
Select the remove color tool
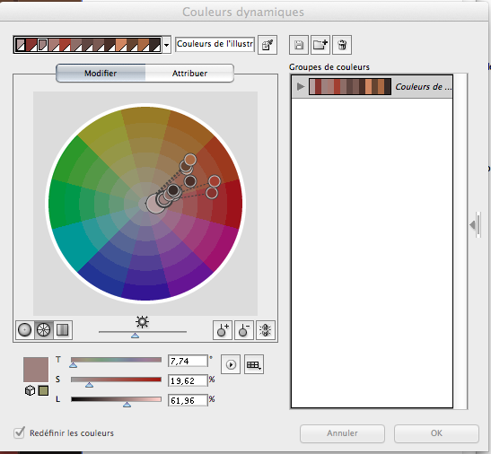(x=244, y=330)
